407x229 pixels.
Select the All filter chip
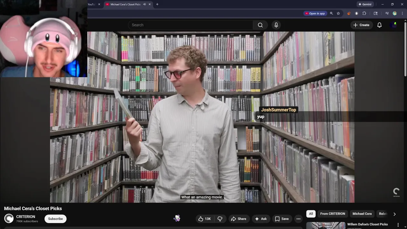[x=311, y=214]
